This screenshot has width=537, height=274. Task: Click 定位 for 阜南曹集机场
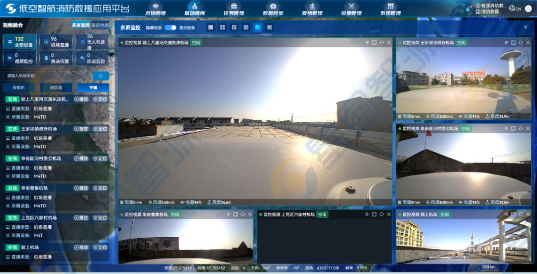99,188
